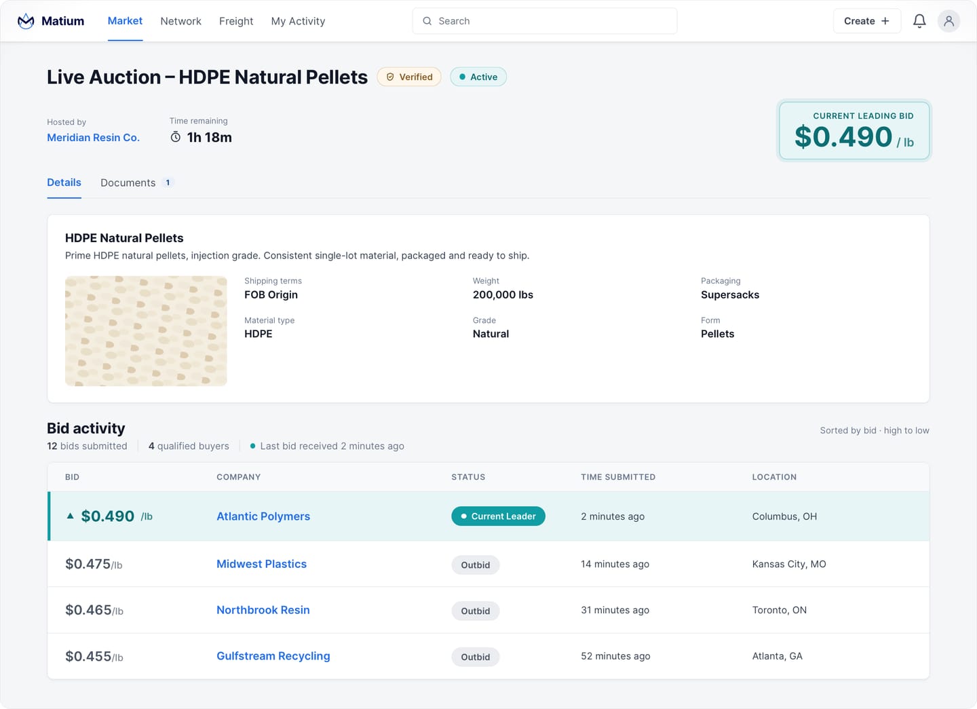Click the COMPANY column header
977x709 pixels.
238,477
